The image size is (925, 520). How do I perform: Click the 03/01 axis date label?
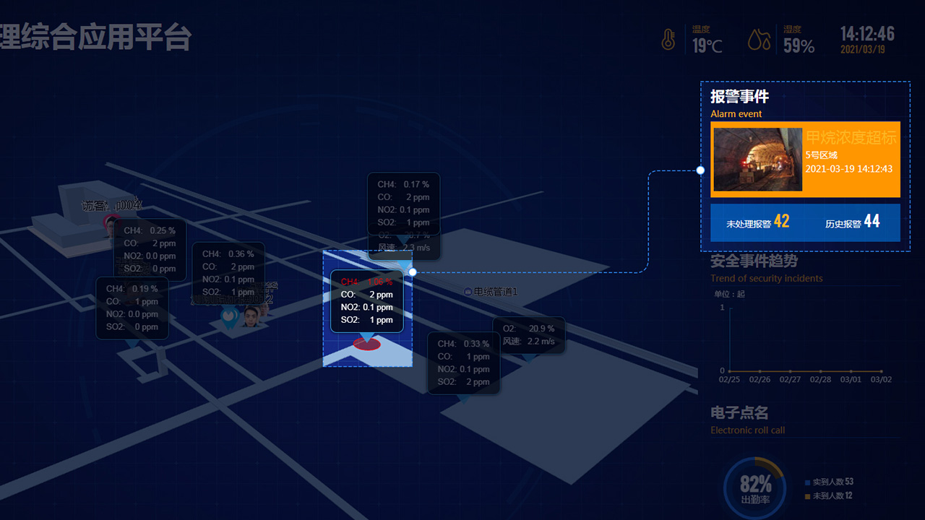[851, 380]
